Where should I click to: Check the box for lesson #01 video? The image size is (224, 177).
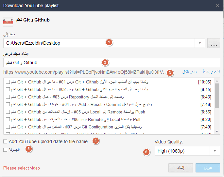pyautogui.click(x=8, y=82)
